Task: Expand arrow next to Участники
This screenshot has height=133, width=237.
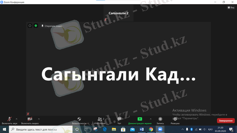Action: pyautogui.click(x=110, y=119)
